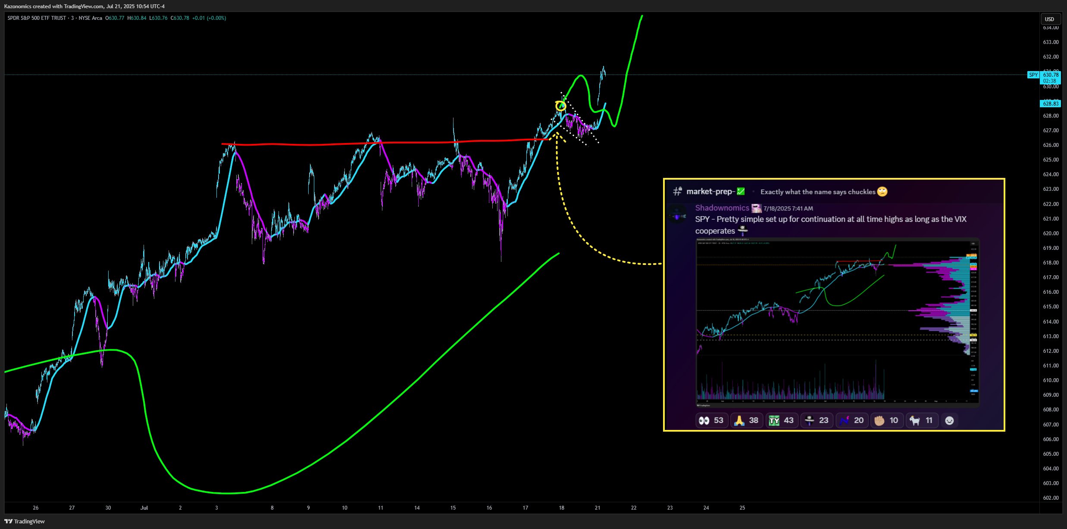
Task: Toggle the raised fist reaction with 10
Action: click(887, 420)
